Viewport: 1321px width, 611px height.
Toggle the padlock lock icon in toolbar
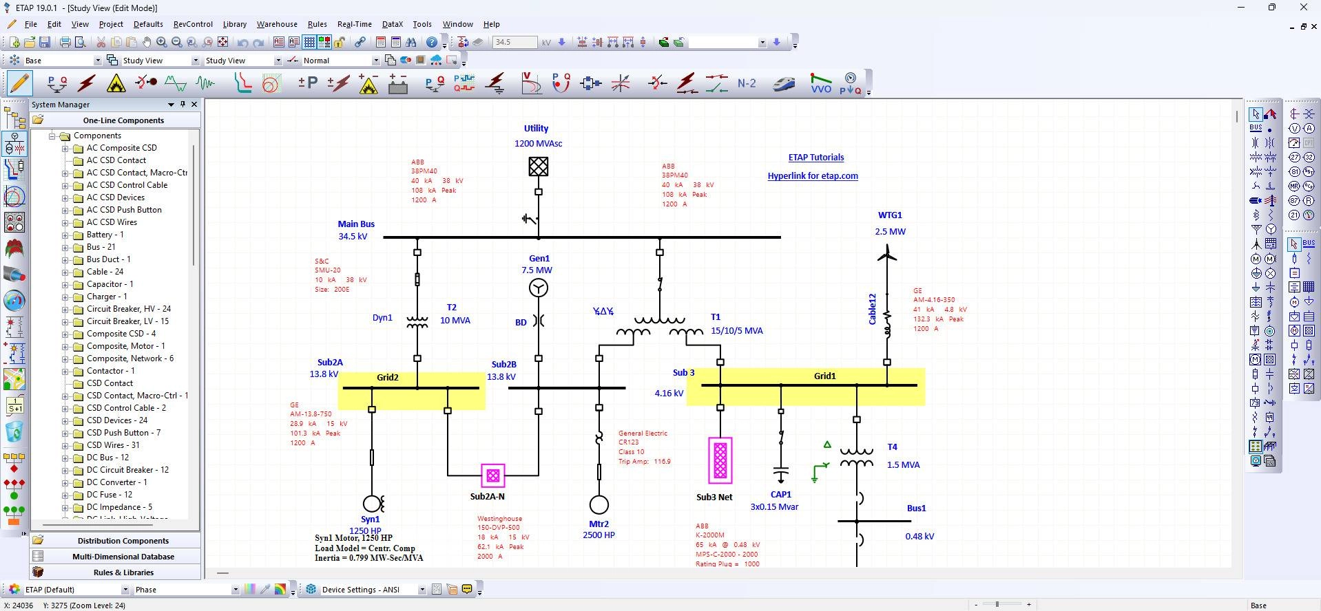coord(340,42)
